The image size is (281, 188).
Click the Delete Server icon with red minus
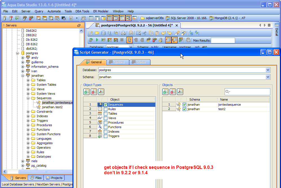[x=11, y=18]
